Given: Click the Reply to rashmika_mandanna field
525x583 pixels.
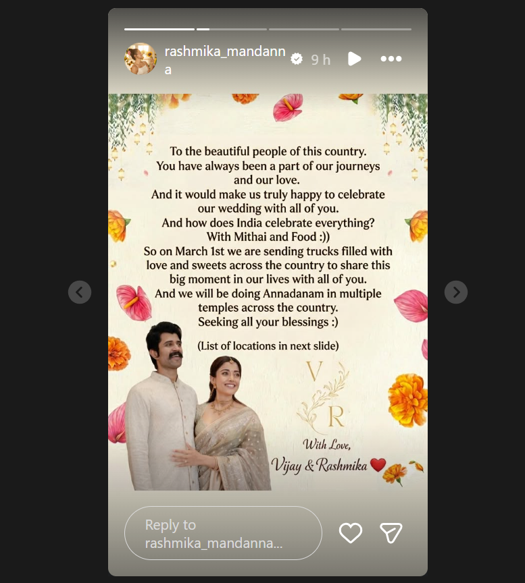Looking at the screenshot, I should (223, 533).
